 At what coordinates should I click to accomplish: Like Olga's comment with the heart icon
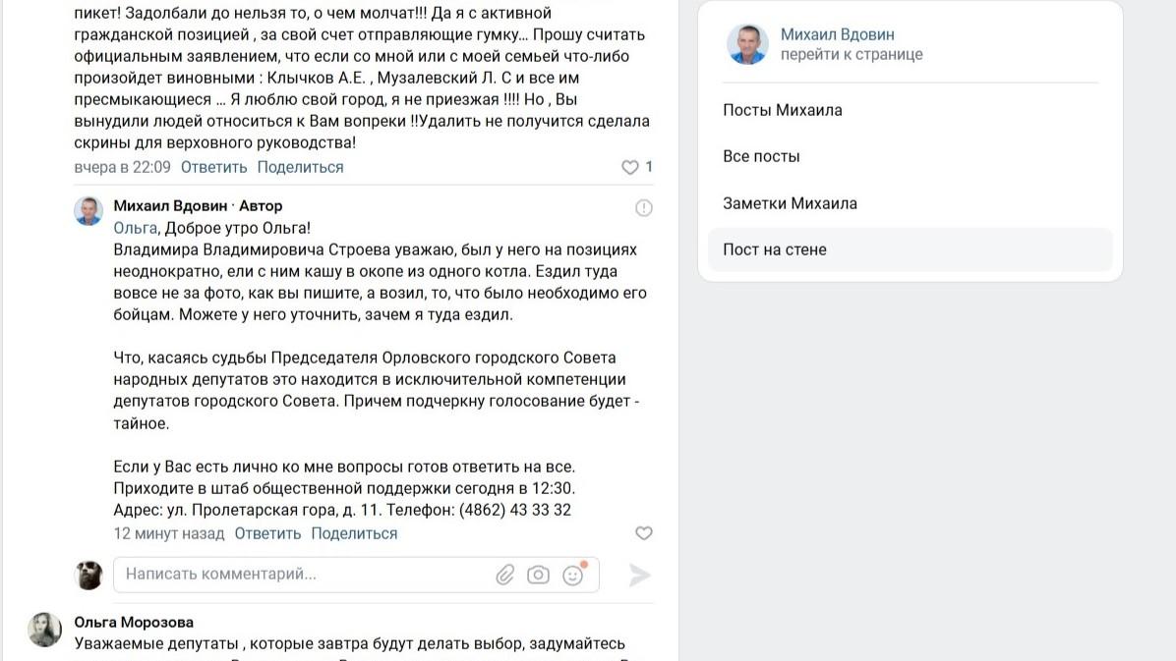pos(630,167)
